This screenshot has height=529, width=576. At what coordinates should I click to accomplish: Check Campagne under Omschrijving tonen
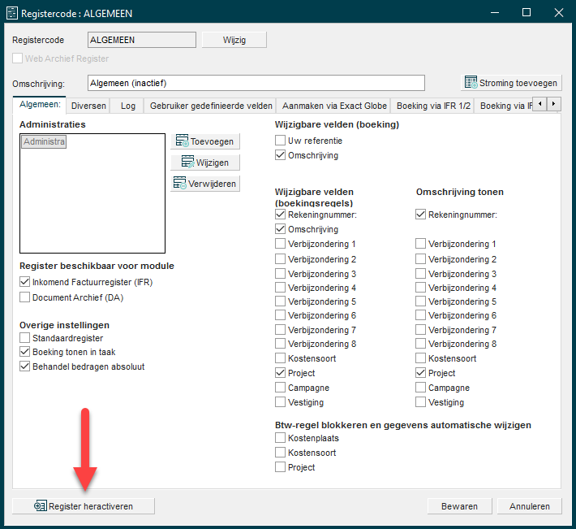[x=420, y=388]
